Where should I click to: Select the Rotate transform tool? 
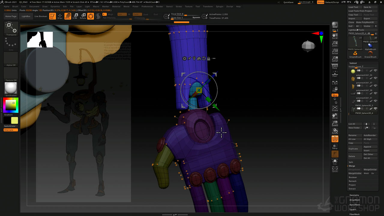(x=83, y=16)
